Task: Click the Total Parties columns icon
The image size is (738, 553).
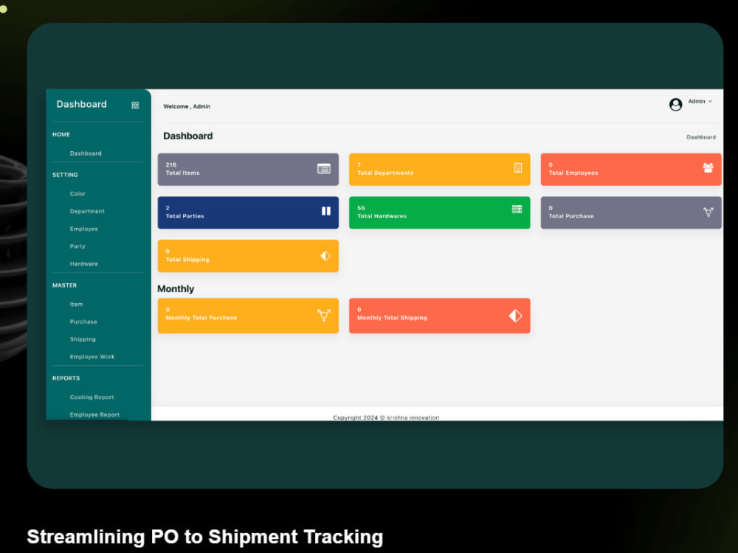Action: 325,211
